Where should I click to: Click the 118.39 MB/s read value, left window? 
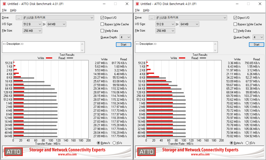(x=119, y=118)
